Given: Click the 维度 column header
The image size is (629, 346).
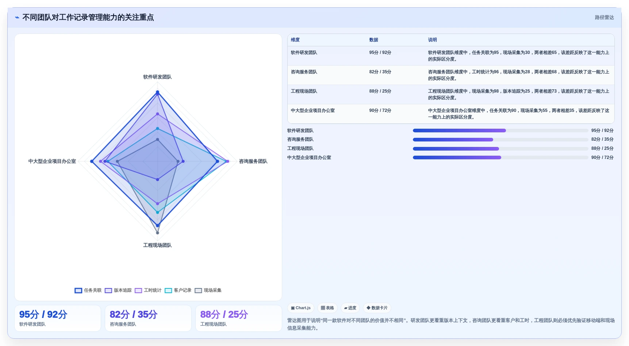Looking at the screenshot, I should pos(295,40).
